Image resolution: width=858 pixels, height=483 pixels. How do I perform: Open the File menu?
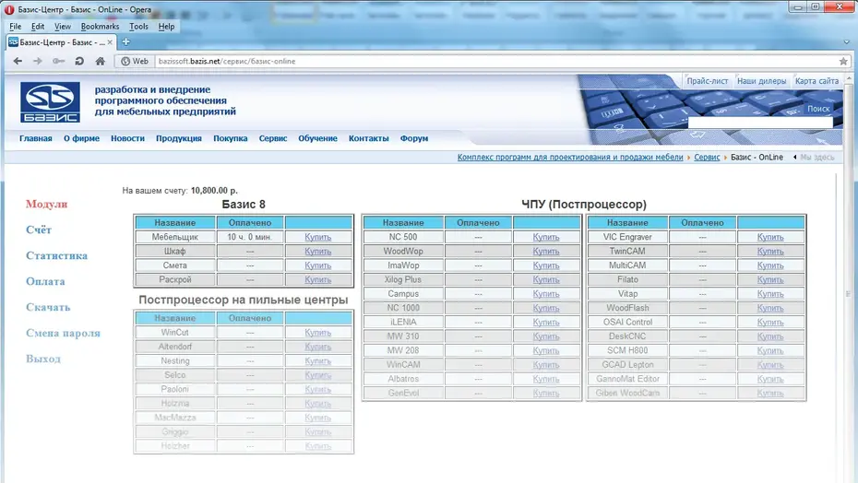(16, 26)
